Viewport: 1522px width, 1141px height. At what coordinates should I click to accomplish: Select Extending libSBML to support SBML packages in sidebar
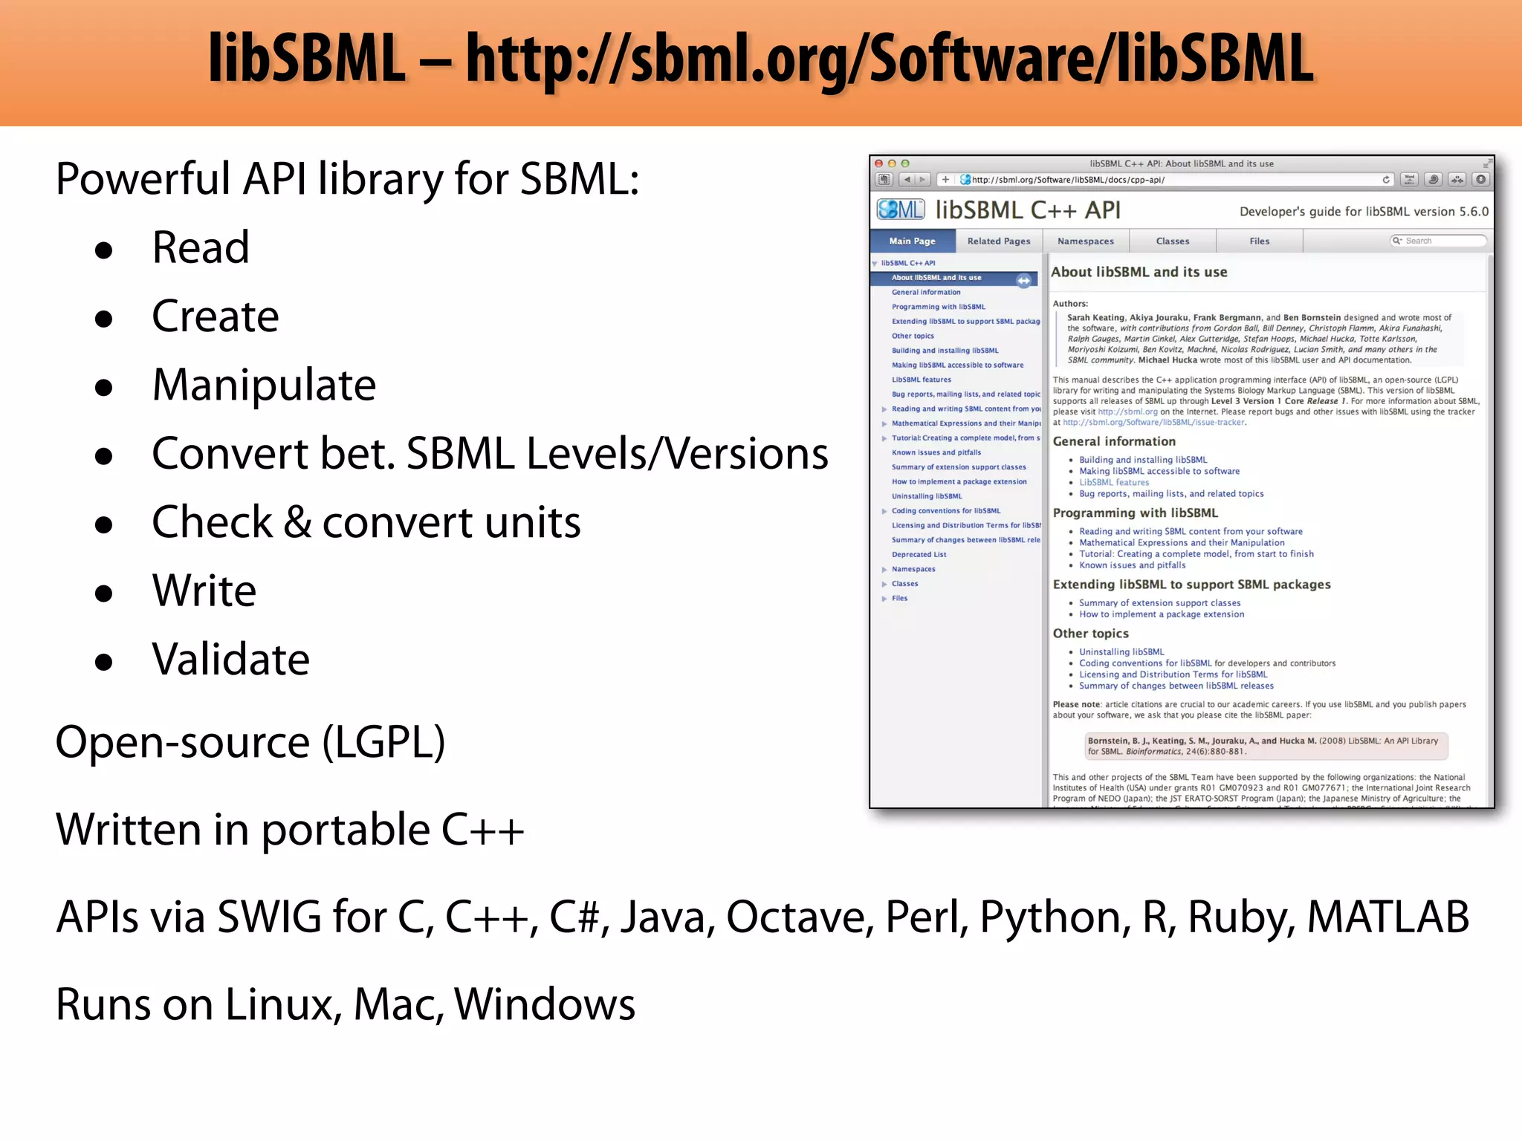[966, 322]
